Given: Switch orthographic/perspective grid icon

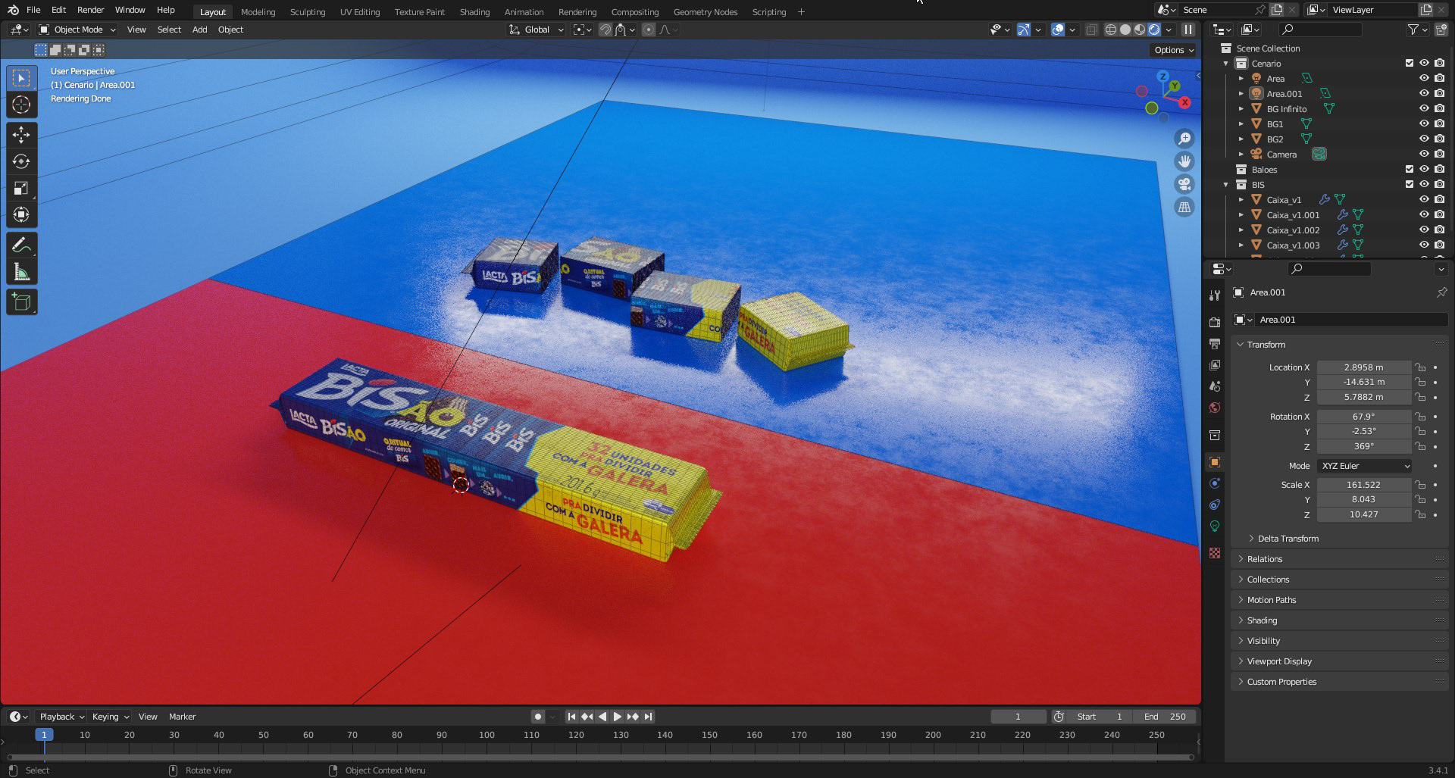Looking at the screenshot, I should 1184,207.
